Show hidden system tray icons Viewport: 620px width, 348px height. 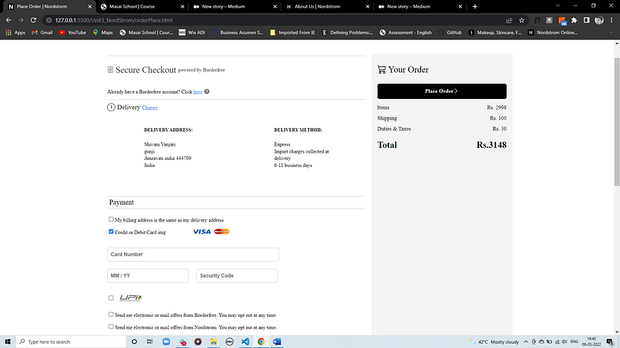526,342
